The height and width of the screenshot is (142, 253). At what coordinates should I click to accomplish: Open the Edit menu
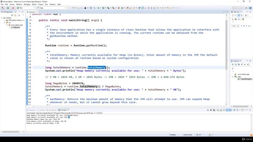pos(6,4)
